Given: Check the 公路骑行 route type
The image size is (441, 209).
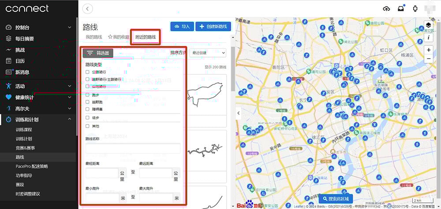Looking at the screenshot, I should tap(87, 72).
